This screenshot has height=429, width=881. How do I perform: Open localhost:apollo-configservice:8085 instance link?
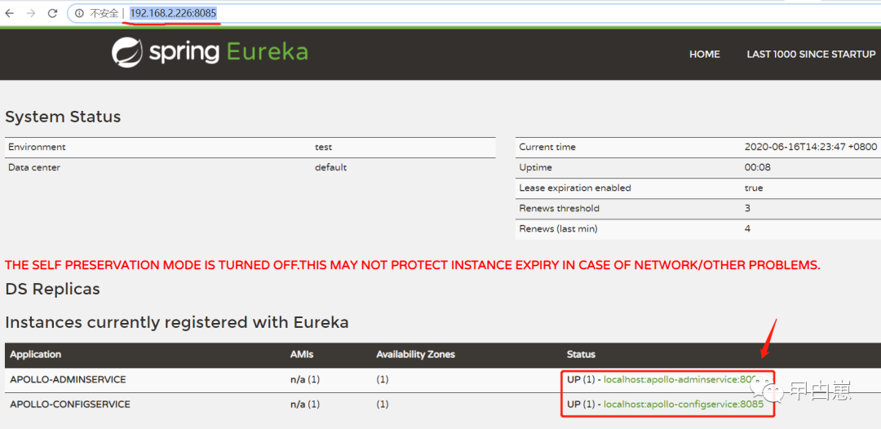coord(684,405)
